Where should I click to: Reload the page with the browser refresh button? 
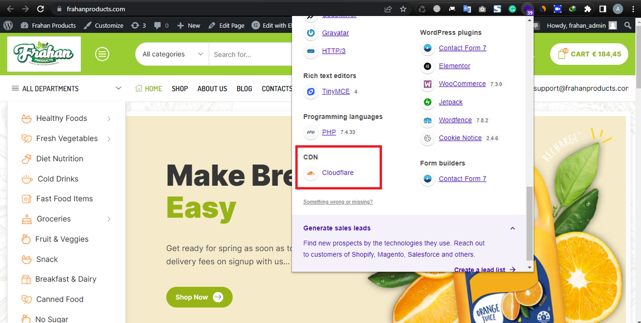[41, 9]
